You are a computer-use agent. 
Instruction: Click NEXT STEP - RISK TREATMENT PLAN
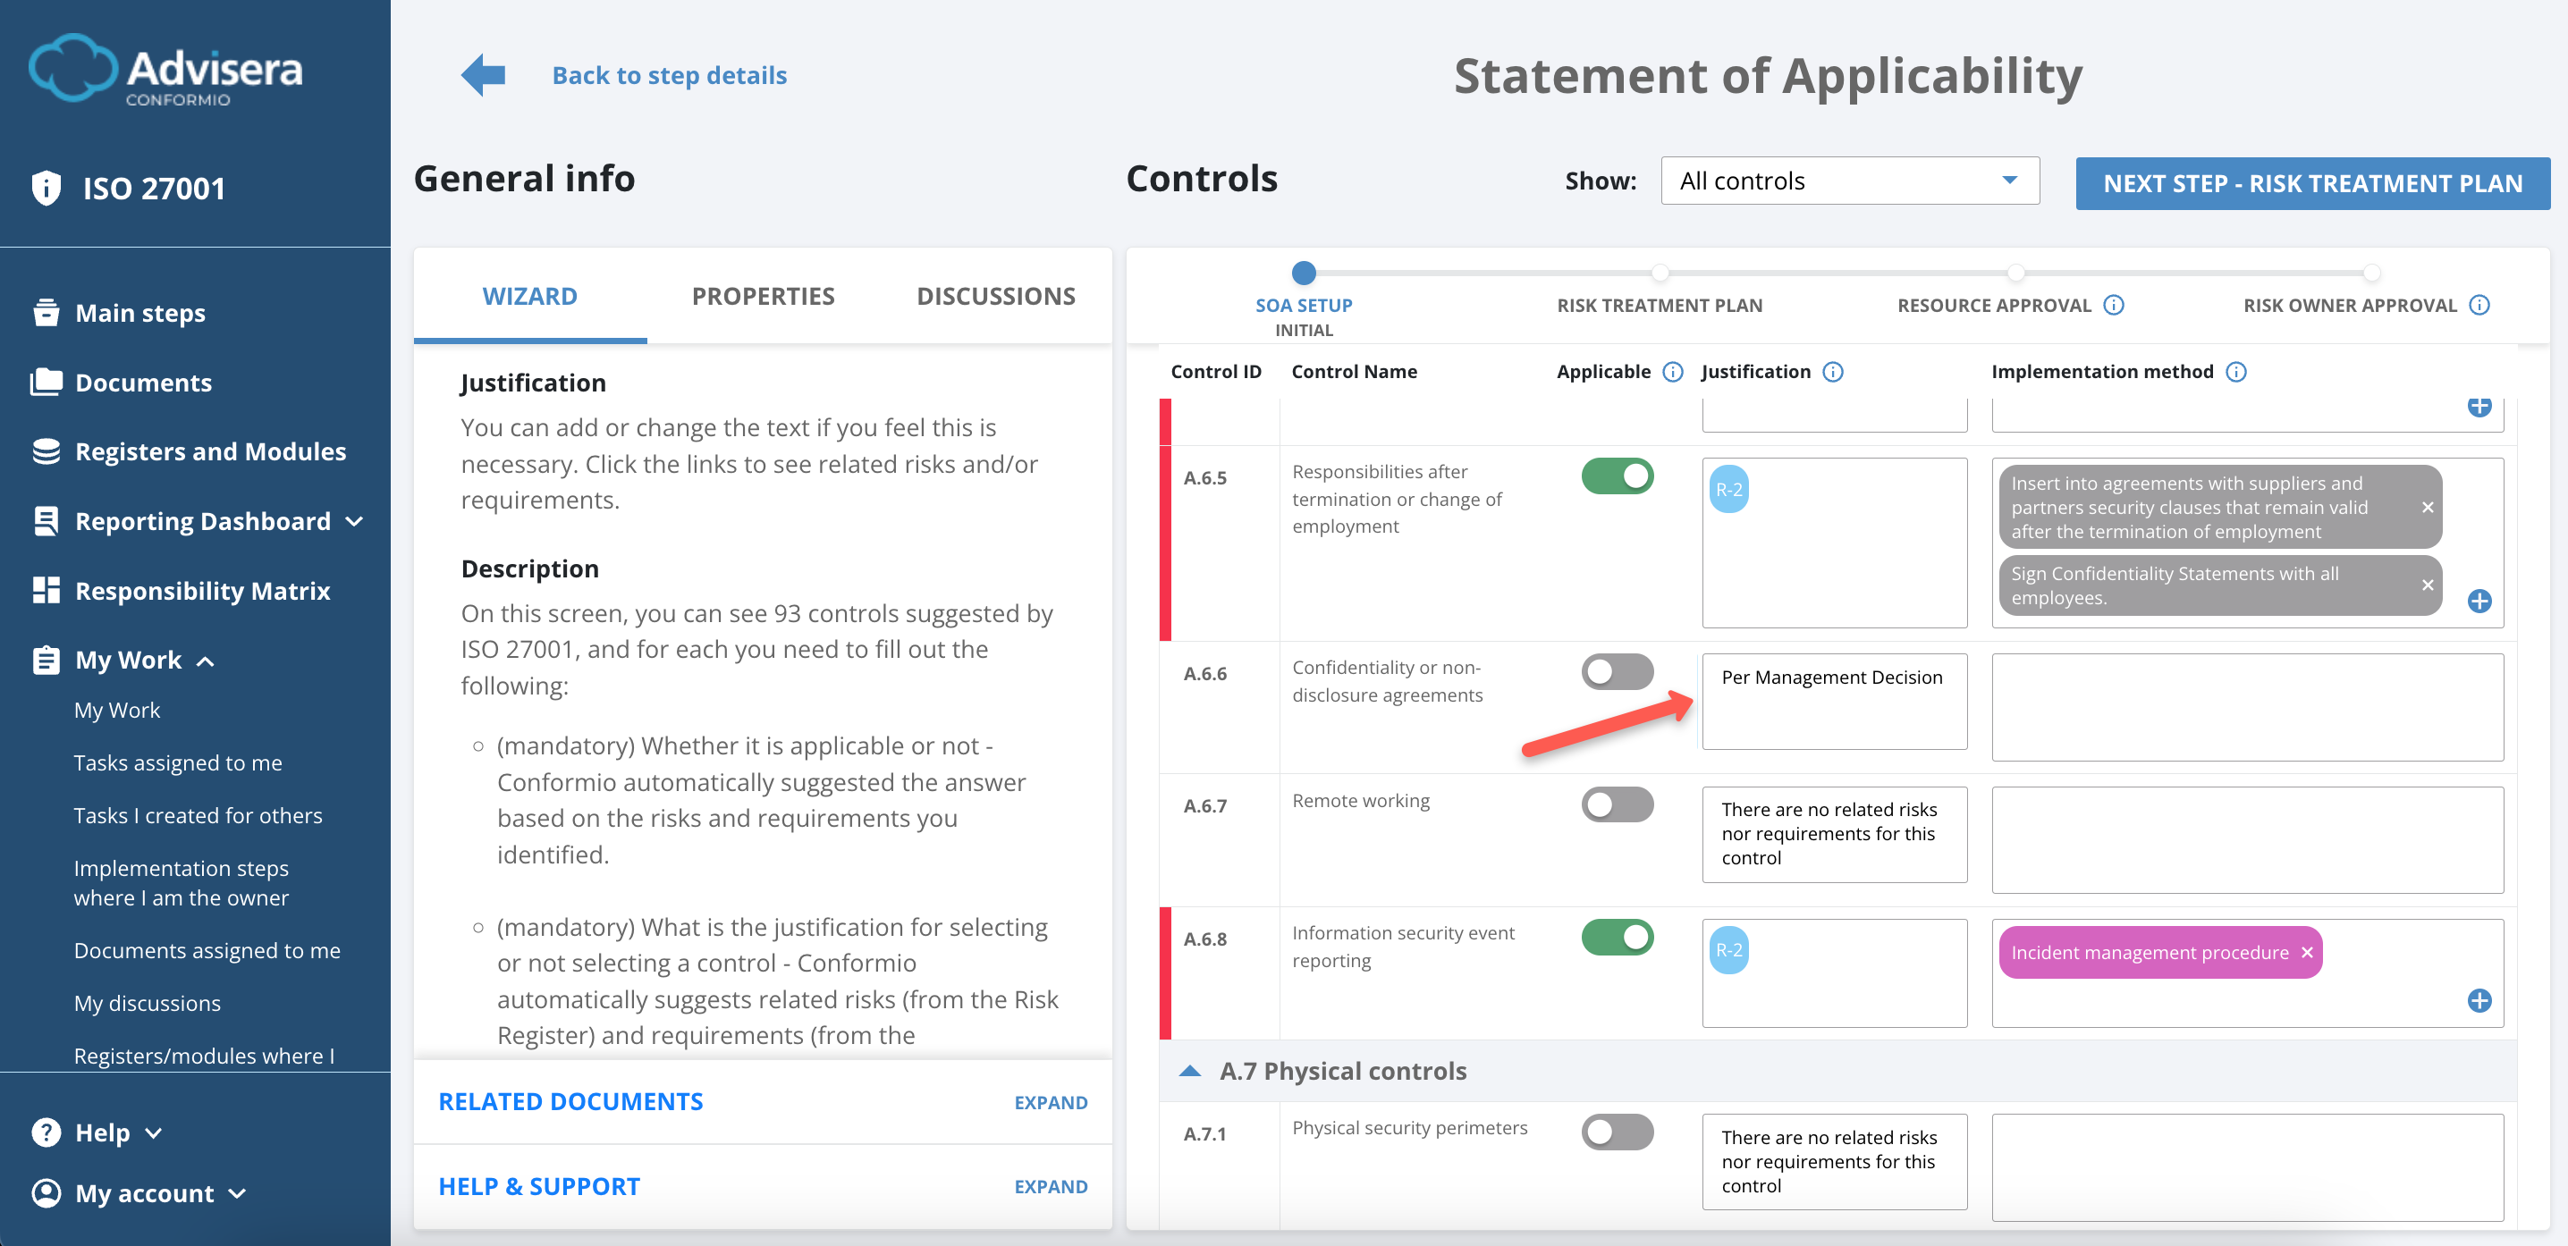point(2313,183)
